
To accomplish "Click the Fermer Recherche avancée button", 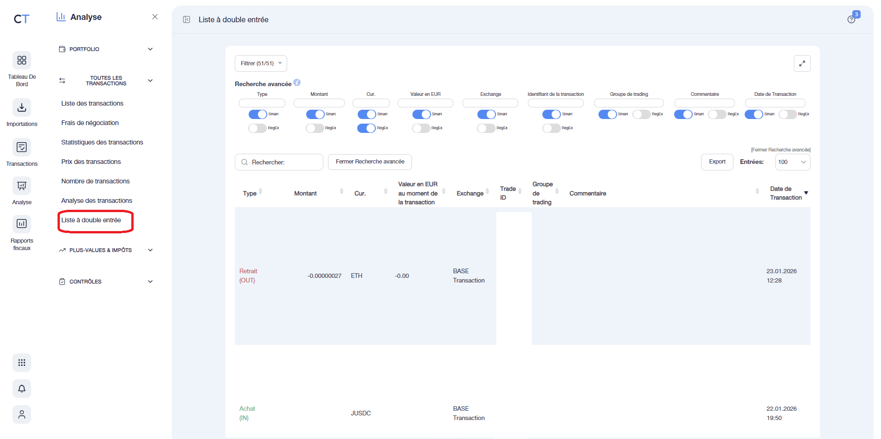I will point(370,162).
